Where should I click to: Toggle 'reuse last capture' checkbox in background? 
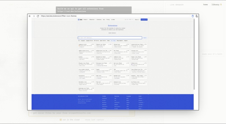[83, 120]
